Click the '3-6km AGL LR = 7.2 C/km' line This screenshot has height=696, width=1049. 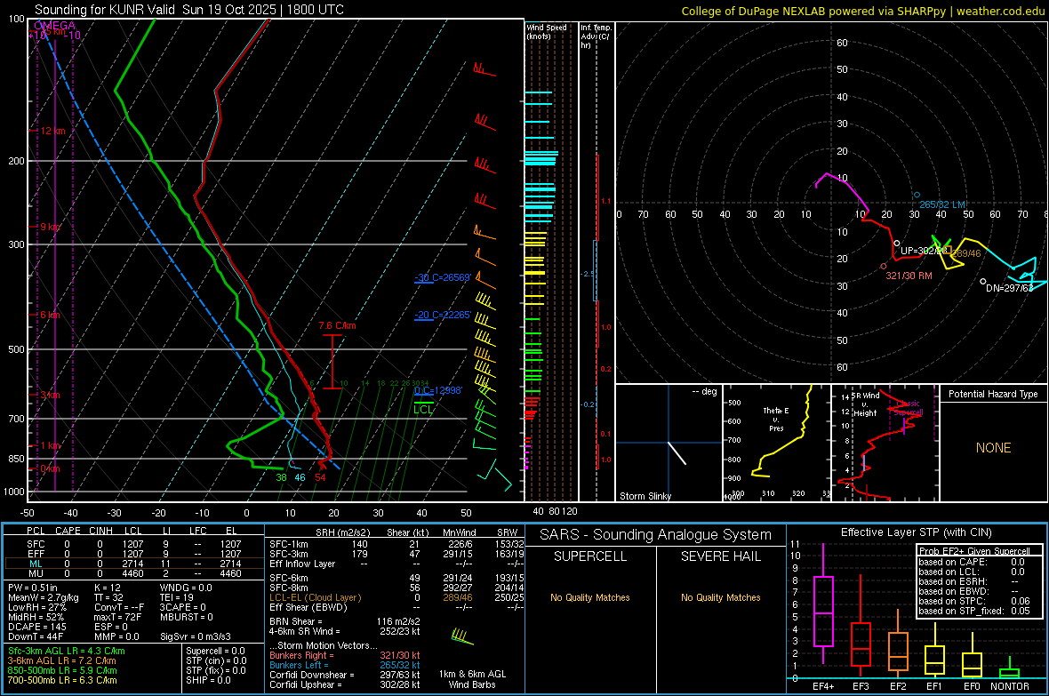[61, 660]
